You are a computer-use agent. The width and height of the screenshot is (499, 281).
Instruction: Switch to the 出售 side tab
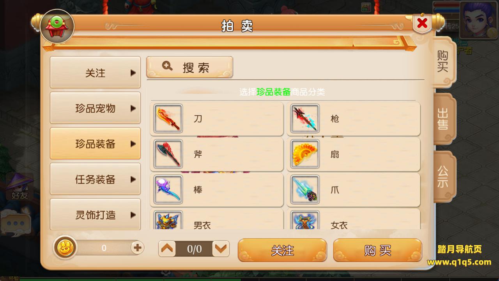point(443,119)
